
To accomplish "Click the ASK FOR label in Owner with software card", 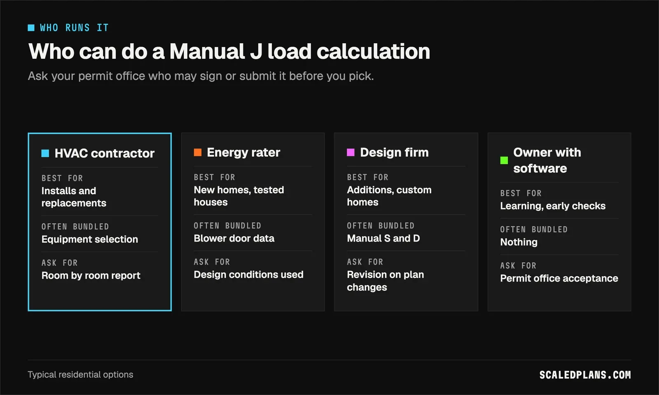I will click(x=518, y=266).
